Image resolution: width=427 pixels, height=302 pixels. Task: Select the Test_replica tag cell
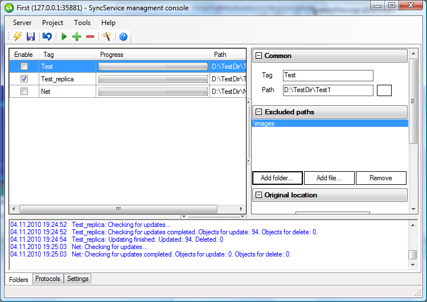67,79
